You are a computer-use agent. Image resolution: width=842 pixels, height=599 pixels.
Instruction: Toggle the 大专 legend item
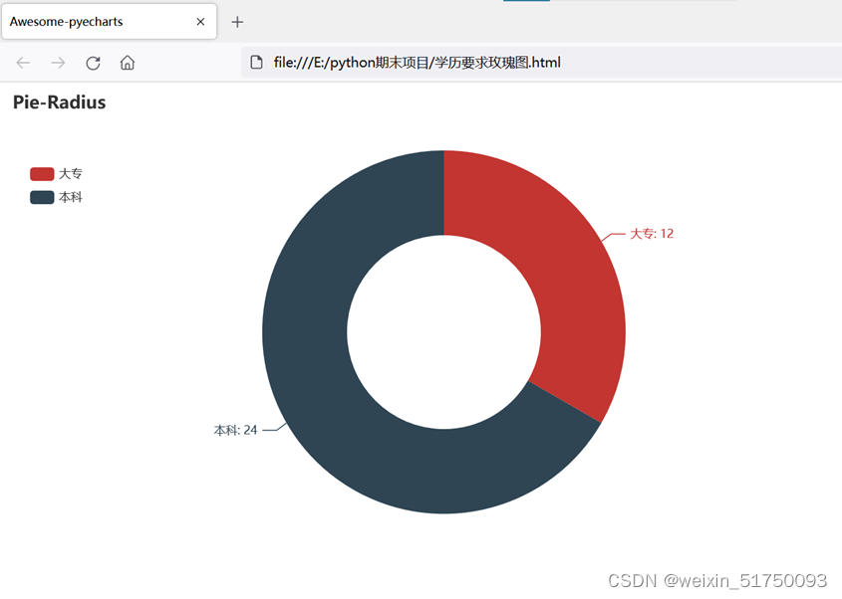pyautogui.click(x=57, y=174)
